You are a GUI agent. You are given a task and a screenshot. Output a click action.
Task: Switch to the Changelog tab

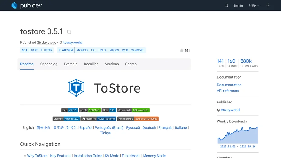coord(49,64)
